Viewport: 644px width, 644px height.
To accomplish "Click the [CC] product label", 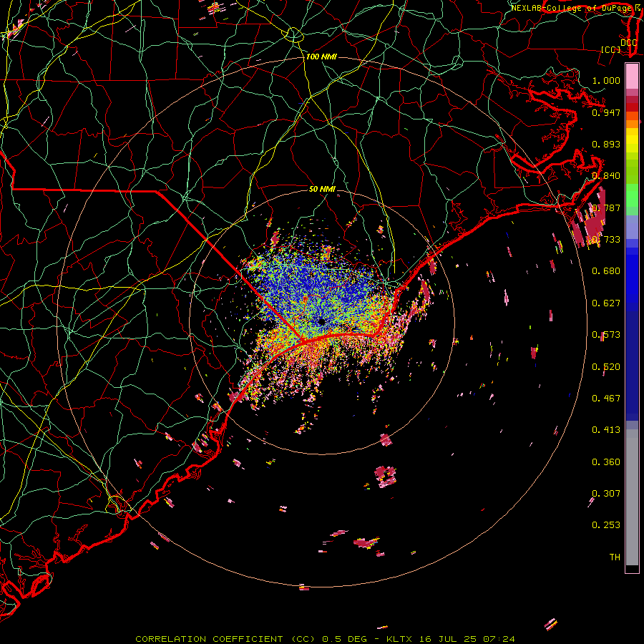I will [x=611, y=49].
